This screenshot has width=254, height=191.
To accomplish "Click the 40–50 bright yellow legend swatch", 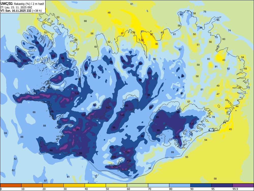I will coord(95,185).
